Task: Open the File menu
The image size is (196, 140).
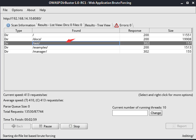Action: [5, 10]
